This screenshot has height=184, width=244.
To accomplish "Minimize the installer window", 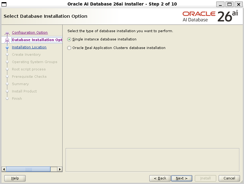I will pos(220,4).
